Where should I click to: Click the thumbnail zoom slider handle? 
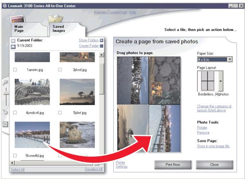coord(6,93)
